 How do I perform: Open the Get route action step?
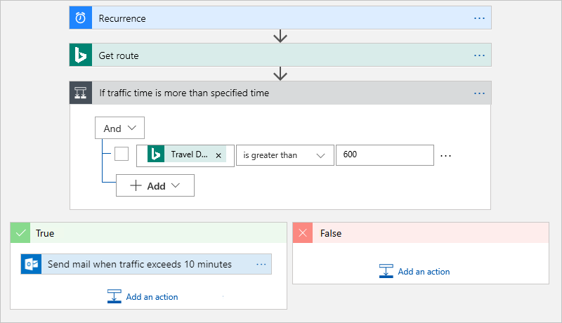coord(280,55)
